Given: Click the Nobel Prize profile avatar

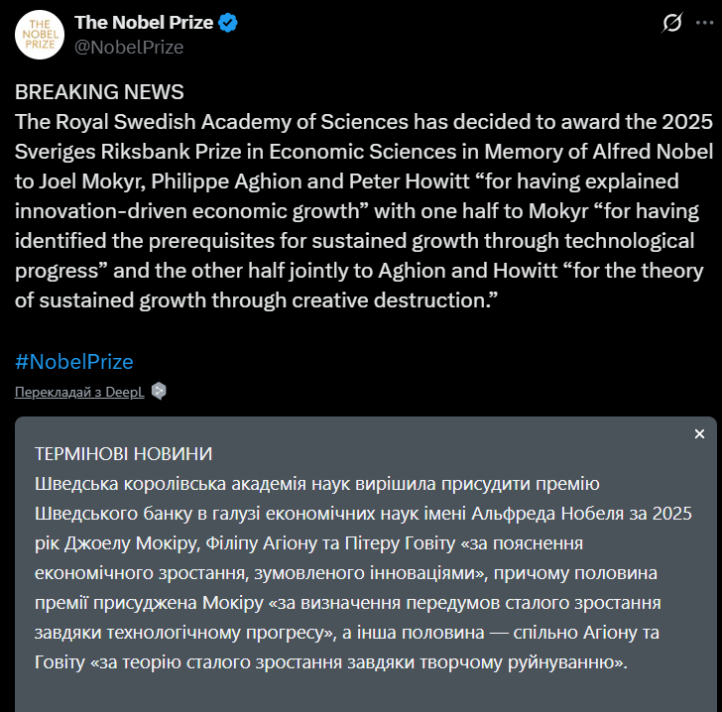Looking at the screenshot, I should pos(40,34).
